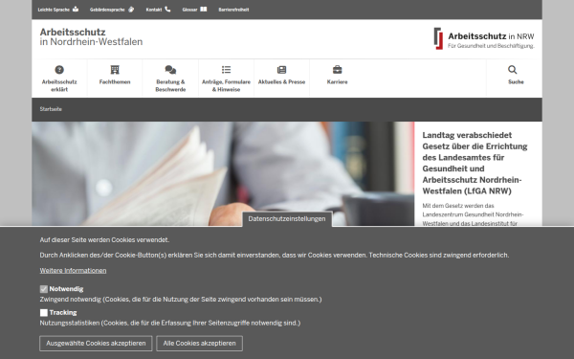Click the newspaper reader hero image
The height and width of the screenshot is (359, 574).
coord(223,173)
